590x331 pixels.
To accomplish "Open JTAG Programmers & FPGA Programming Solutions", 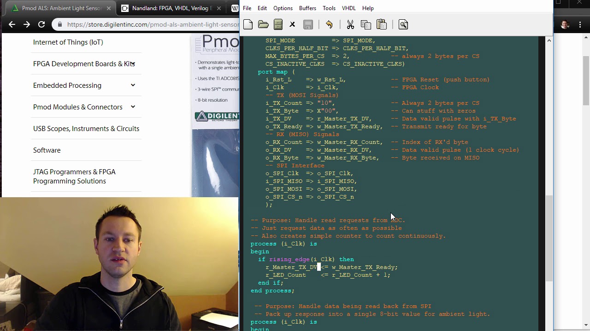I will (74, 177).
